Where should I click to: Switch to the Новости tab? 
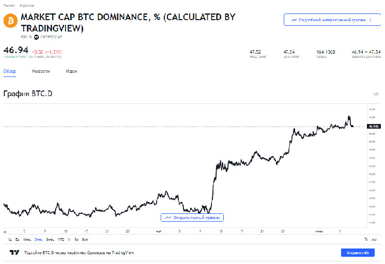[41, 71]
